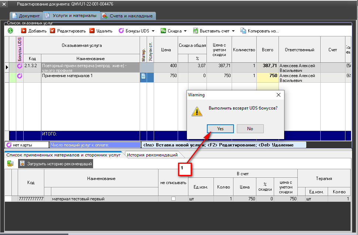
Task: Expand the Скидка dropdown menu
Action: (x=174, y=31)
